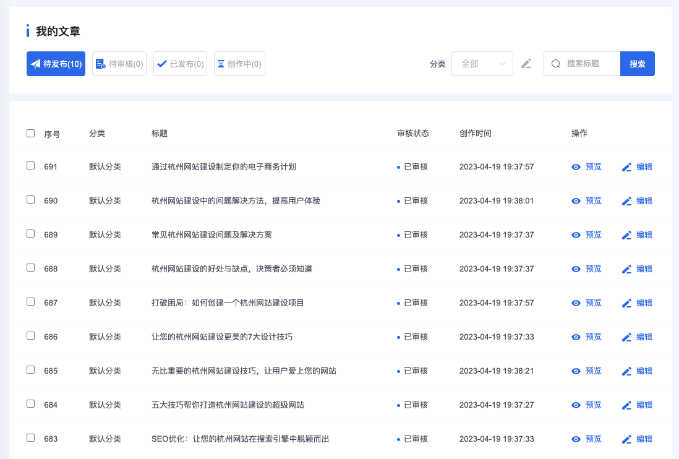Click title 通过杭州网站建设制定你的电子商务计划
The image size is (679, 459).
[224, 167]
